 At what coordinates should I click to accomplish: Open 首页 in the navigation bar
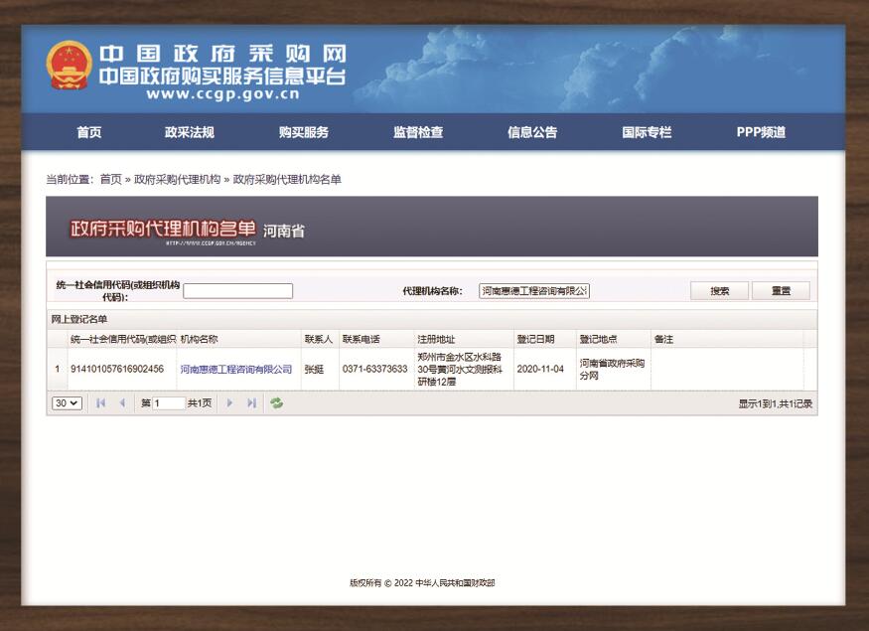(89, 132)
